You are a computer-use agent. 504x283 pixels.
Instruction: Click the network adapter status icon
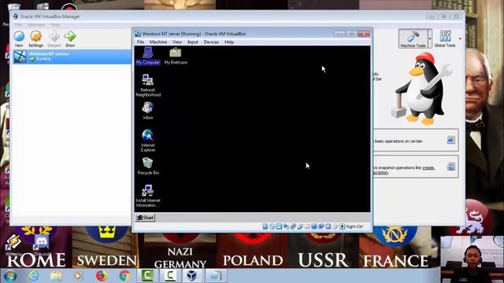293,226
